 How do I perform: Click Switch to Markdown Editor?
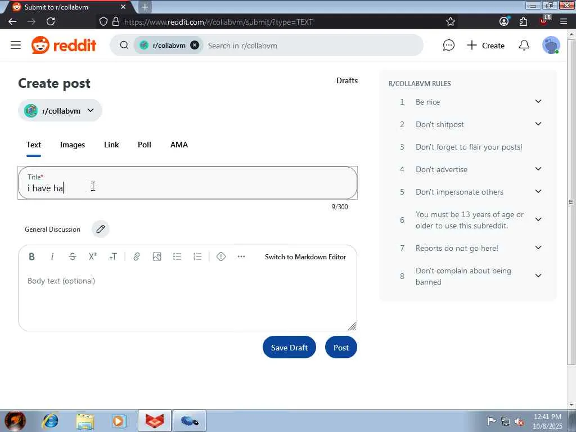305,256
